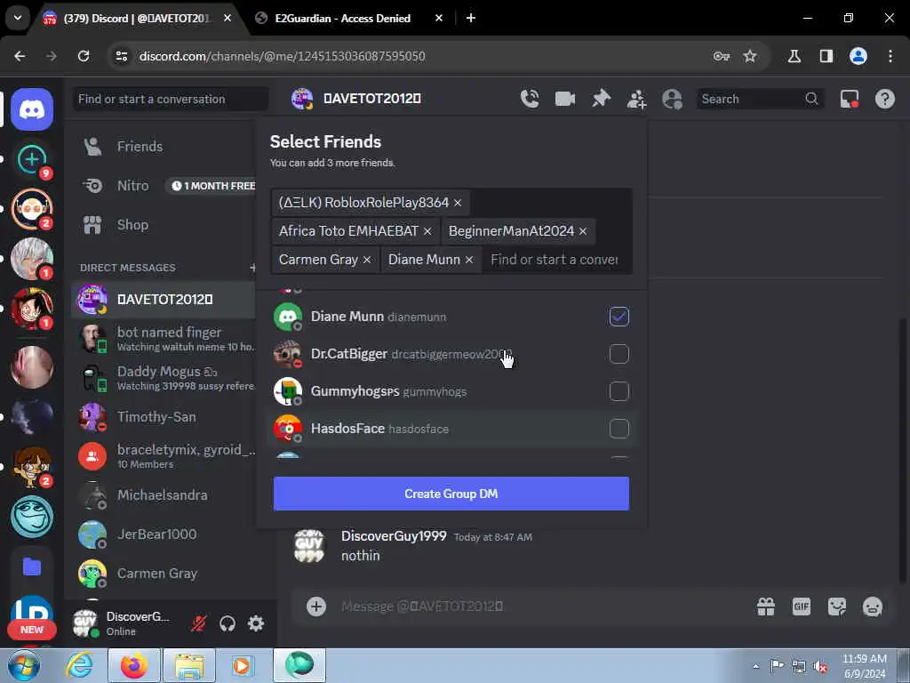
Task: Show the user profile panel icon
Action: (x=672, y=99)
